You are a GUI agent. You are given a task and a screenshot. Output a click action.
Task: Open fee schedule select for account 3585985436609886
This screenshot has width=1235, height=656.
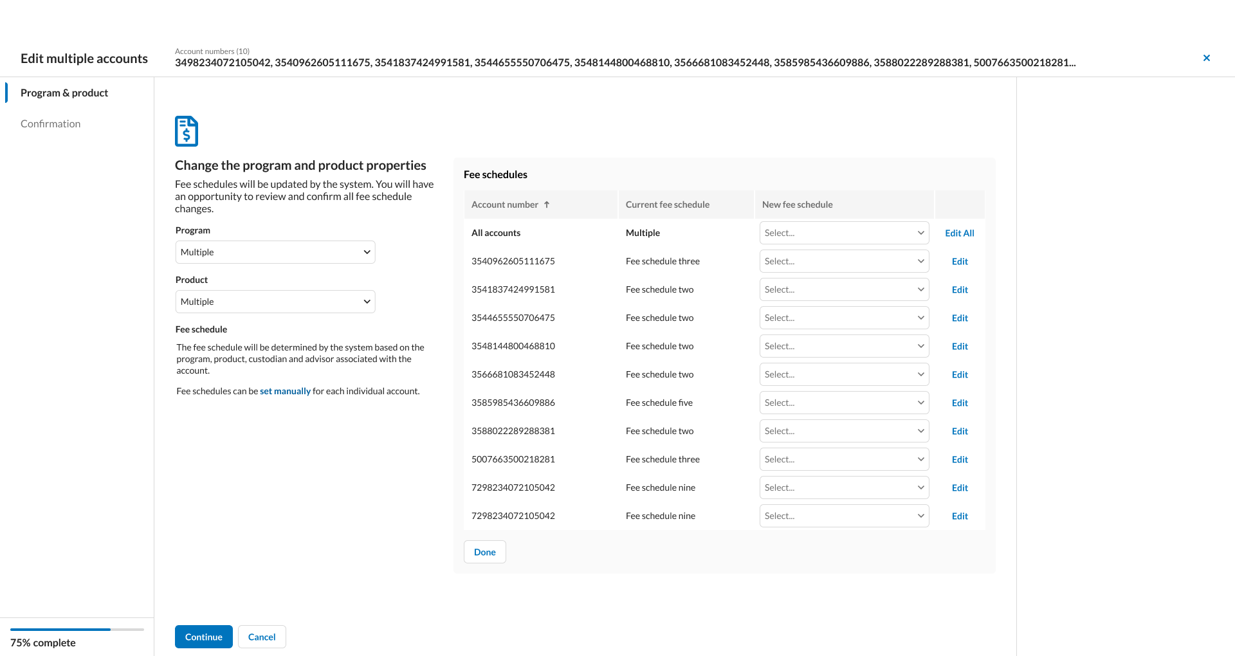click(x=844, y=403)
